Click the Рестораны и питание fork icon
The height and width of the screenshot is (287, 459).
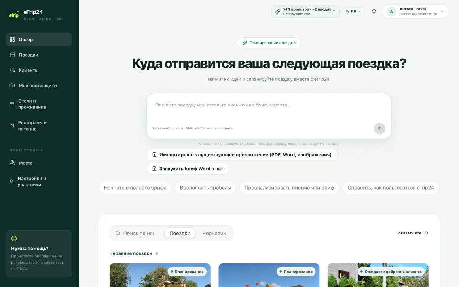12,125
